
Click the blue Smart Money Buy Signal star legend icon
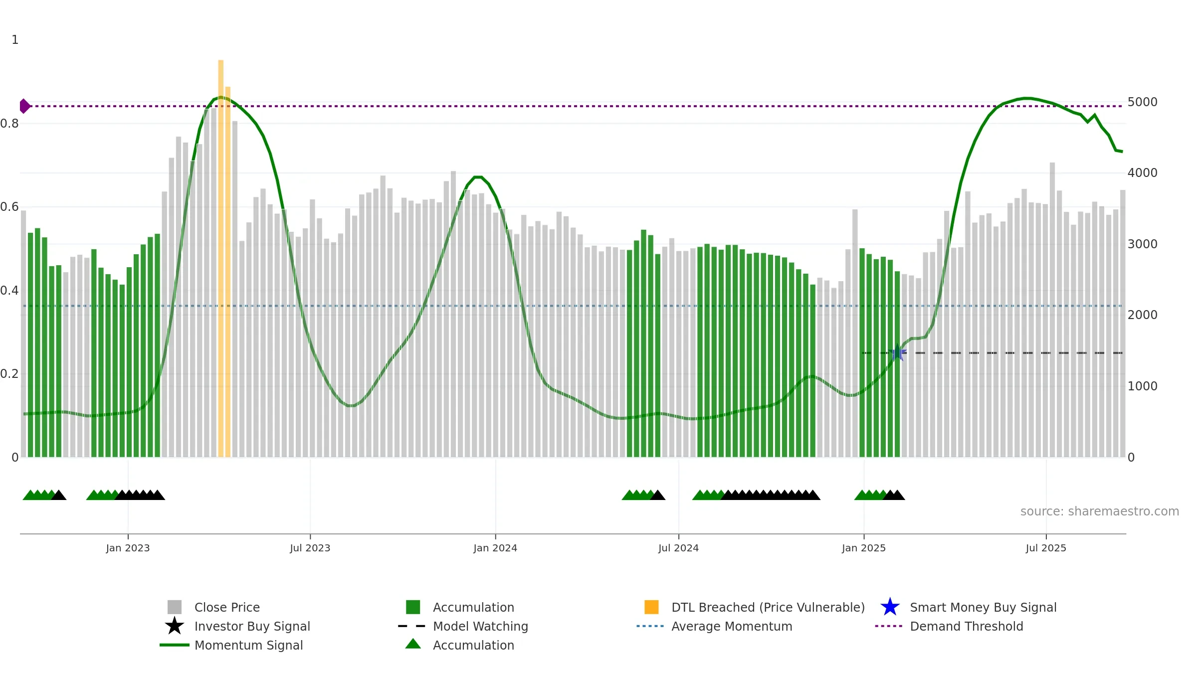(890, 607)
